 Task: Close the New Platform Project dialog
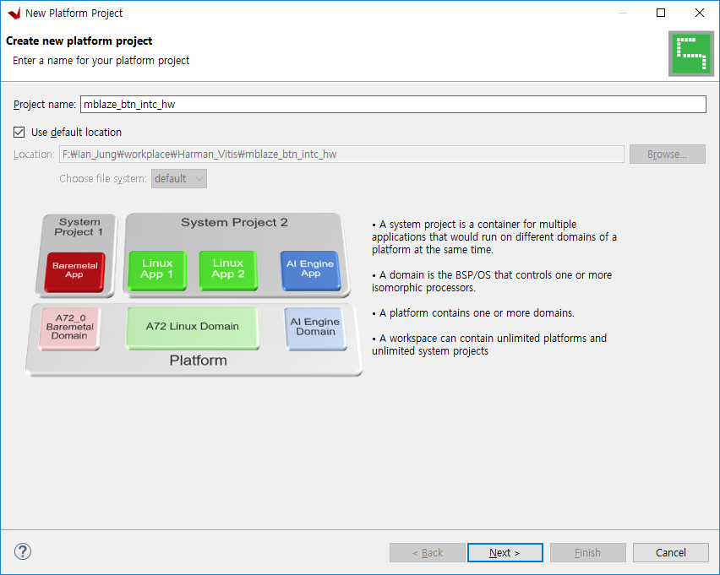pos(700,13)
